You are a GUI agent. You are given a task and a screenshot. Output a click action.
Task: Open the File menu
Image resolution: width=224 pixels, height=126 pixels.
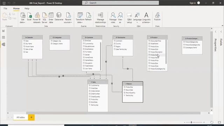point(6,8)
